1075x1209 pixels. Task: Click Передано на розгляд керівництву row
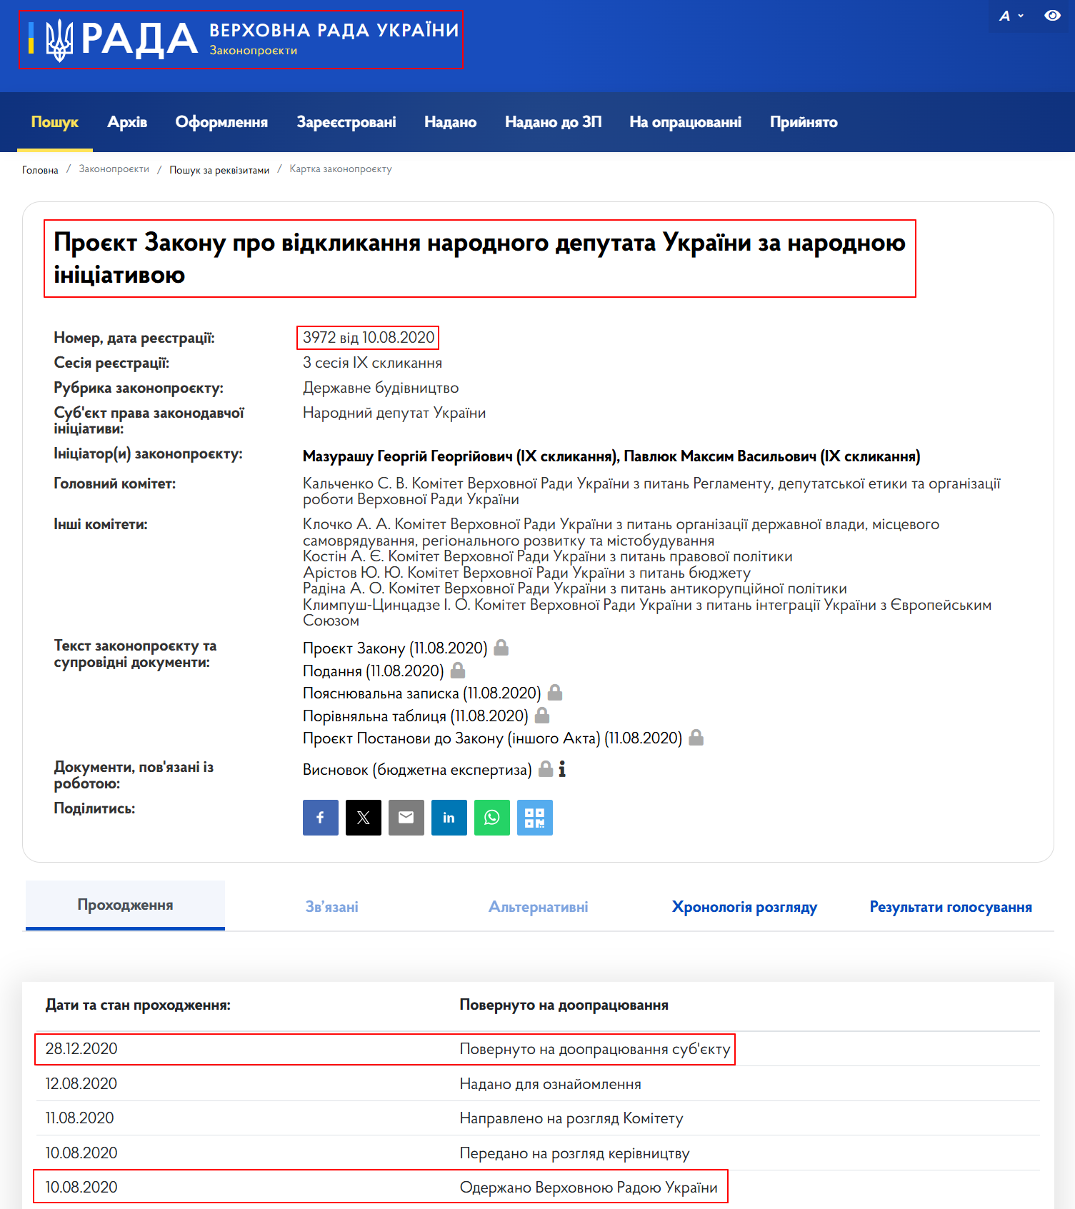point(538,1153)
